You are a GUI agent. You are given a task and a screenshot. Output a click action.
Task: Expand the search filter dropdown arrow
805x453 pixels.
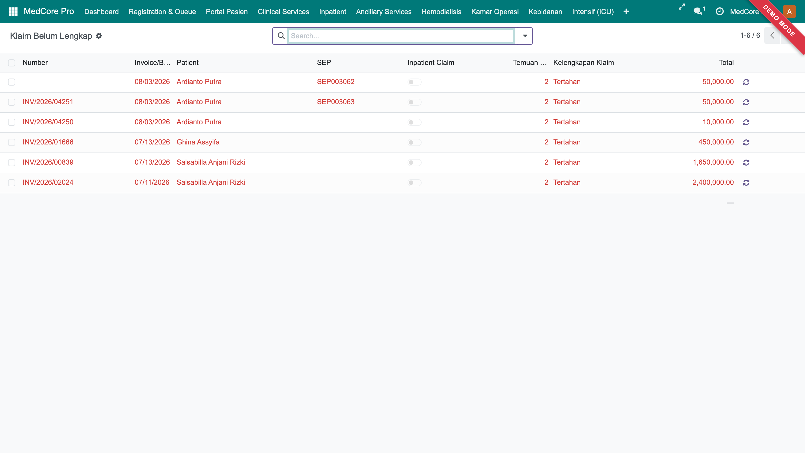coord(525,36)
